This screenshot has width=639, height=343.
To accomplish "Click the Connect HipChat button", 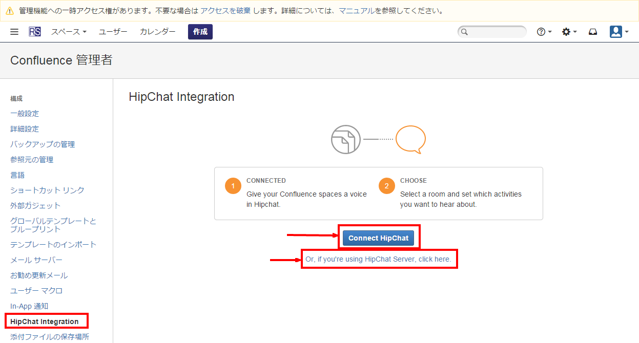I will pos(379,238).
